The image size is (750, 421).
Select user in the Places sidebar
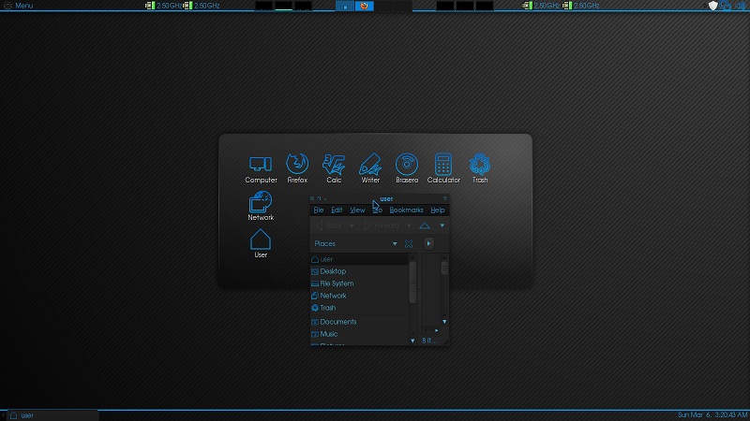359,259
